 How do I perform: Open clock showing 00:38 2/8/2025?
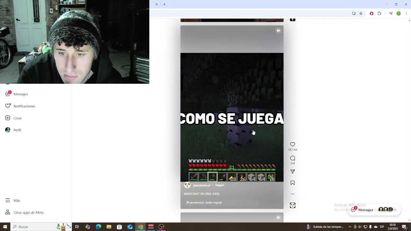click(393, 227)
